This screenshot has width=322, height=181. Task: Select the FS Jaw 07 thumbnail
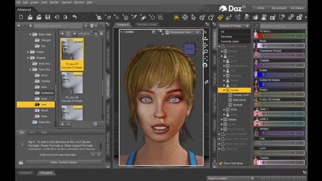pyautogui.click(x=72, y=54)
